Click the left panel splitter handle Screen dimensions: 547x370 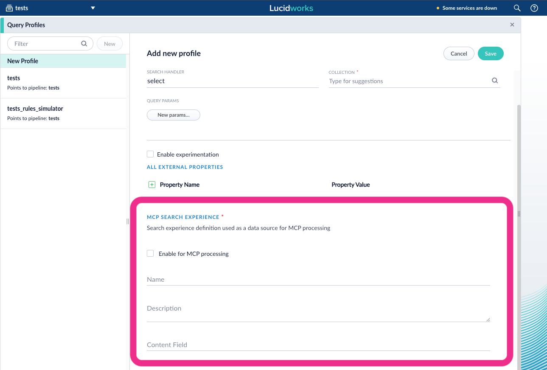click(x=128, y=221)
